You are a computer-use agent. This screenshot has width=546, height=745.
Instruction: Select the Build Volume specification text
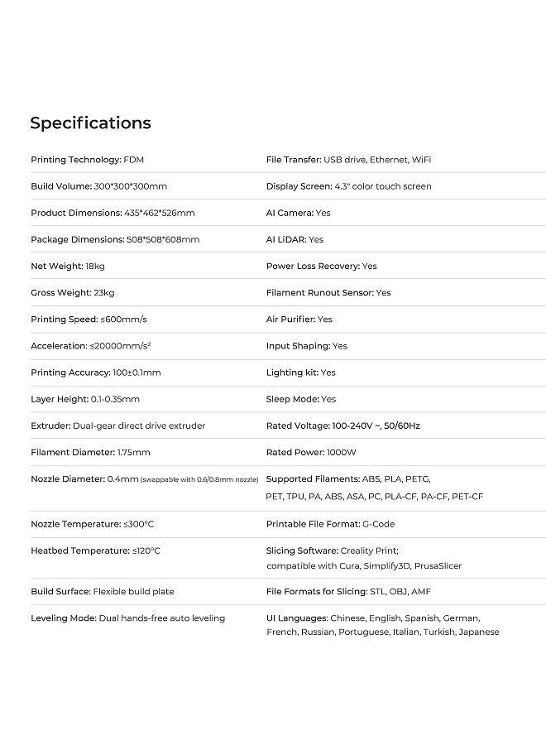pos(98,186)
